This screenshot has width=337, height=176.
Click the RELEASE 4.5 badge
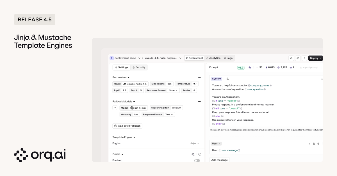pyautogui.click(x=35, y=20)
